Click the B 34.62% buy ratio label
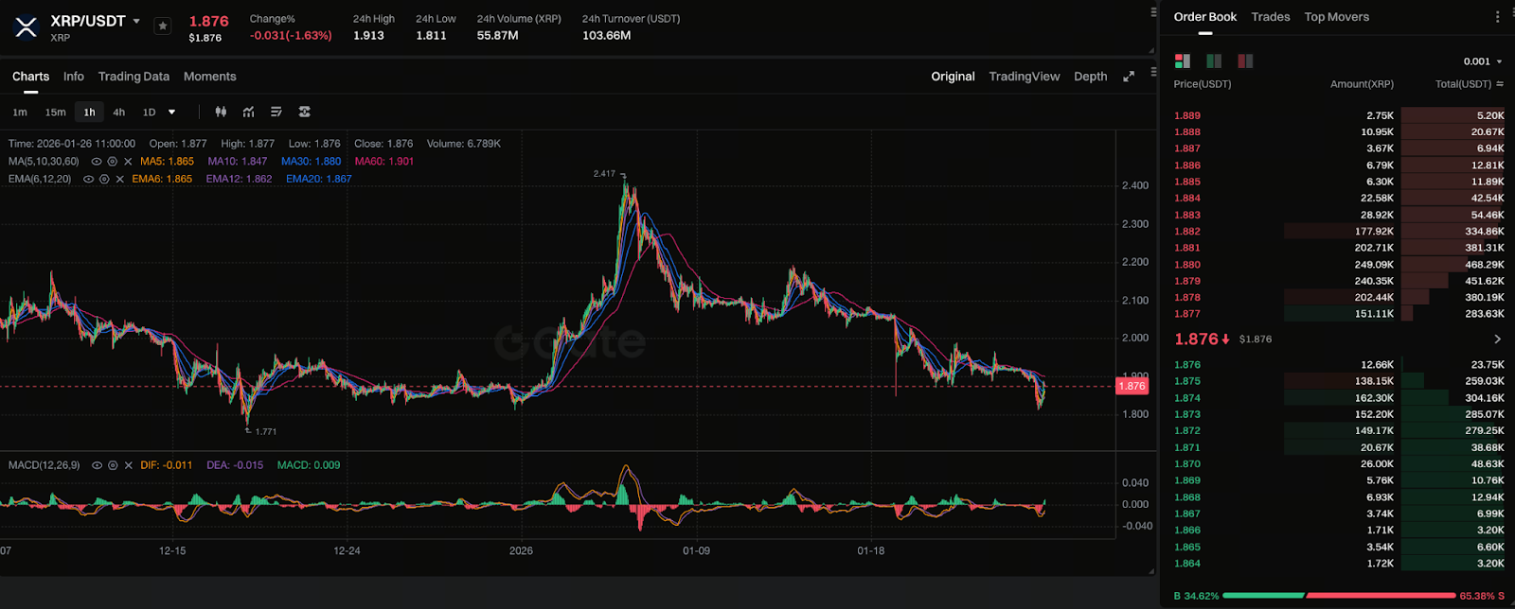Viewport: 1515px width, 609px height. coord(1196,597)
